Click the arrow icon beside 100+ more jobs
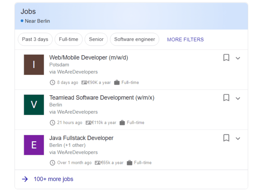Screen dimensions: 263x192 [25, 179]
